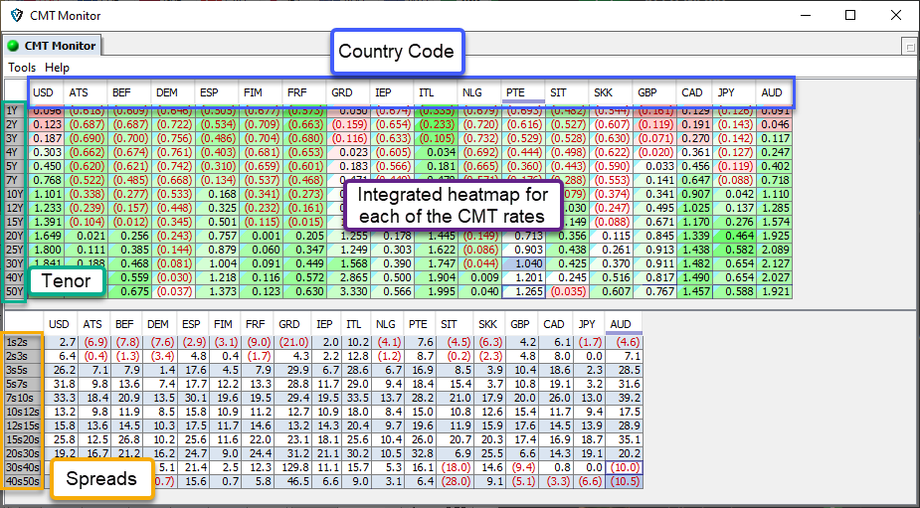Select the USD column header in the spreads table
The image size is (920, 508).
click(x=62, y=324)
